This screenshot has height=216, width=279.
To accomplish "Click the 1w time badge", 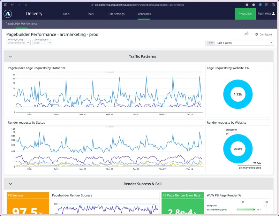I will (211, 43).
